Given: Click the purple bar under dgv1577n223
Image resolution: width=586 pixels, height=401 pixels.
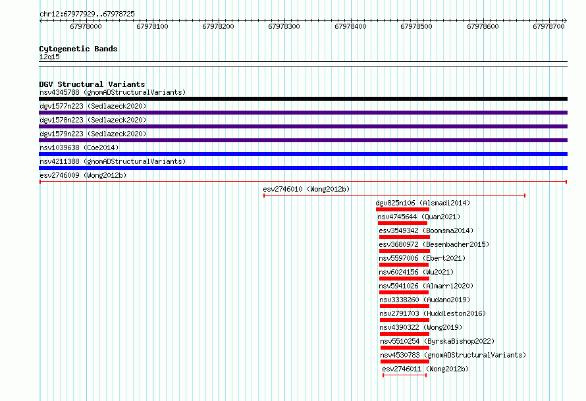Looking at the screenshot, I should coord(303,113).
